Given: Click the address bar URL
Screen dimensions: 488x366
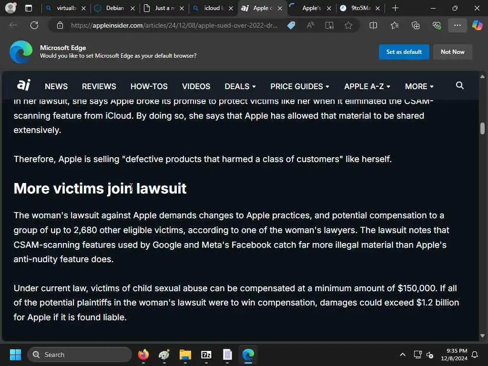Looking at the screenshot, I should tap(174, 25).
